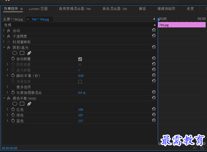Toggle animation stopwatch for 绿色
This screenshot has height=152, width=207.
tap(13, 115)
